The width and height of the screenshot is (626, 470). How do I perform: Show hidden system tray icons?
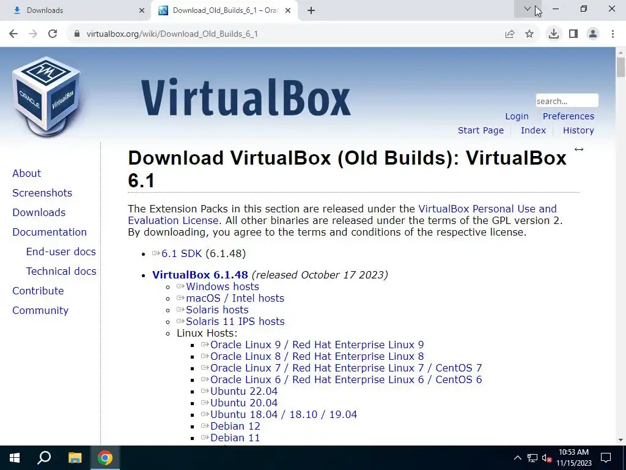517,458
